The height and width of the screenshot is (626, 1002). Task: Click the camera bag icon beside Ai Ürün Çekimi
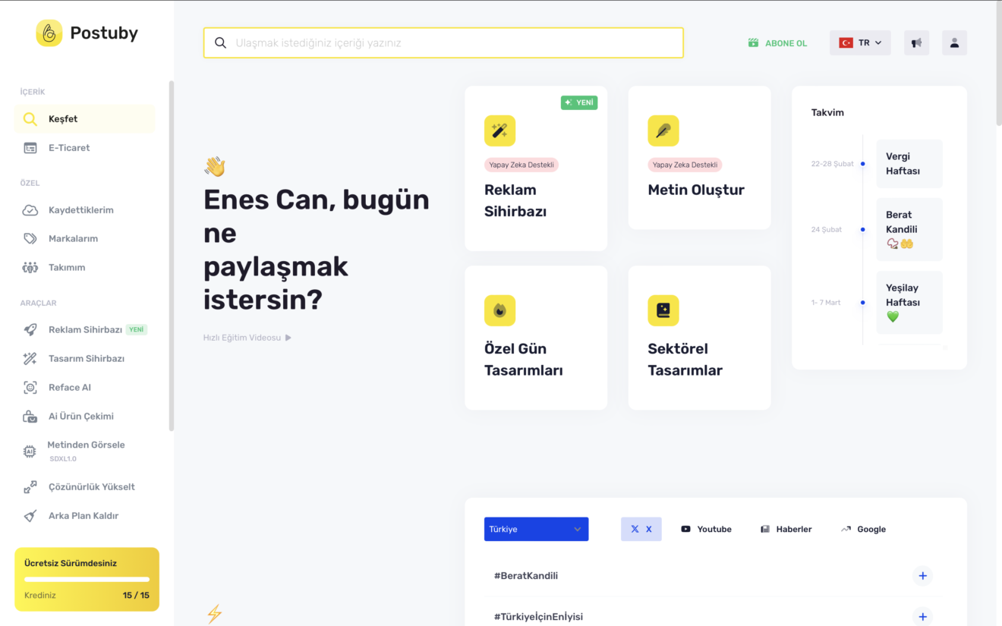[x=30, y=417]
